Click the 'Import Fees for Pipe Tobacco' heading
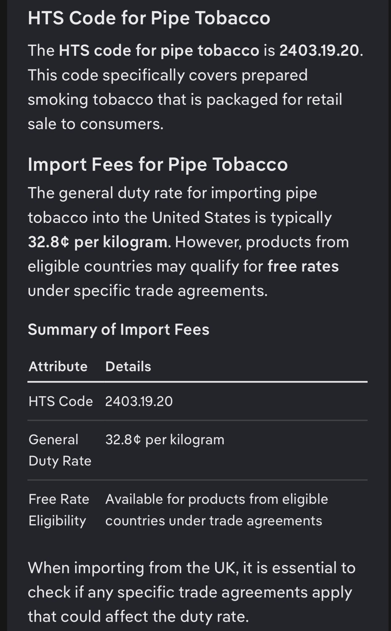Image resolution: width=391 pixels, height=631 pixels. [157, 164]
